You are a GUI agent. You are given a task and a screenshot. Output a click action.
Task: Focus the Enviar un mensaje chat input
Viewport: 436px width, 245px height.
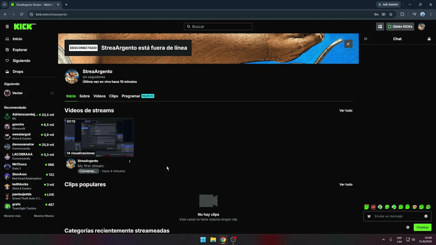pos(397,216)
